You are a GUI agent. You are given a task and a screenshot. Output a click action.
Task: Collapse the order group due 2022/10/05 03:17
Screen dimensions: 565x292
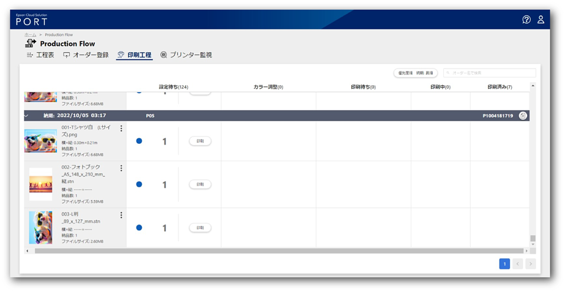pyautogui.click(x=26, y=115)
